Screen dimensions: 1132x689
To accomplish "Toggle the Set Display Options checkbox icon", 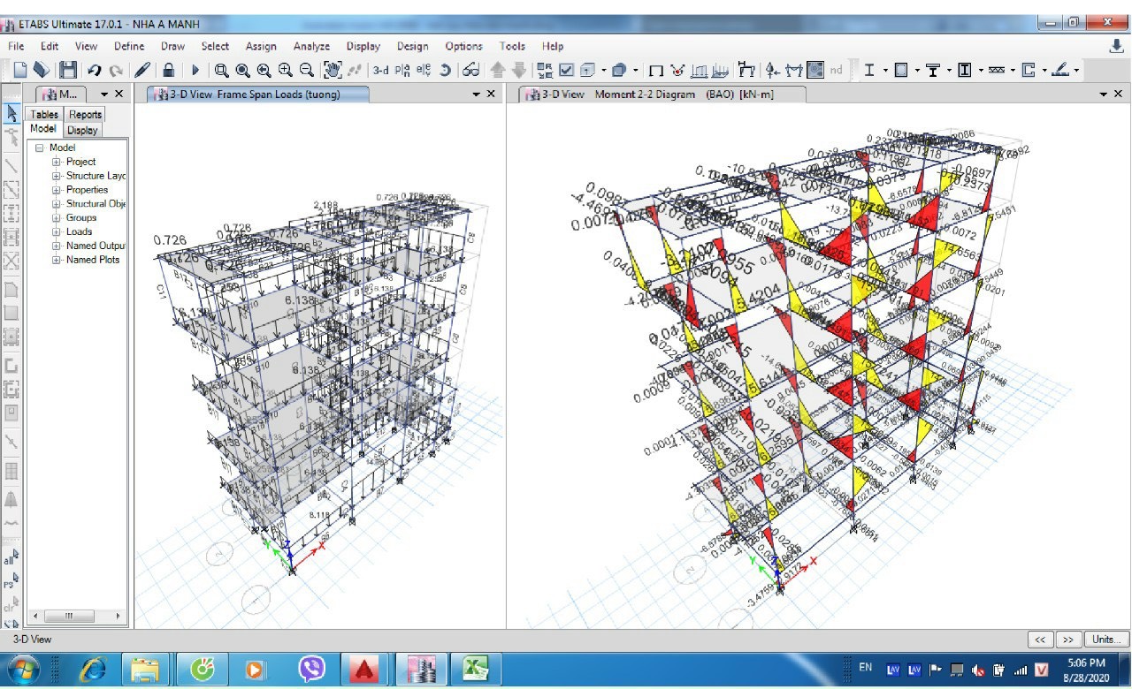I will pyautogui.click(x=567, y=70).
